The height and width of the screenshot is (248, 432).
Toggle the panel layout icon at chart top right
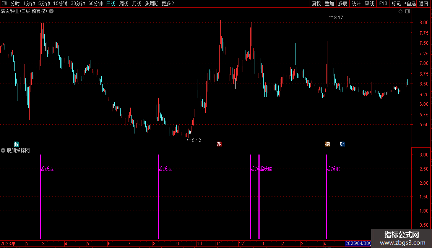(x=408, y=11)
